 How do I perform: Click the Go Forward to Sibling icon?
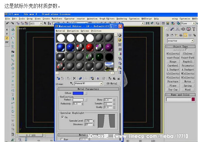coord(118,78)
